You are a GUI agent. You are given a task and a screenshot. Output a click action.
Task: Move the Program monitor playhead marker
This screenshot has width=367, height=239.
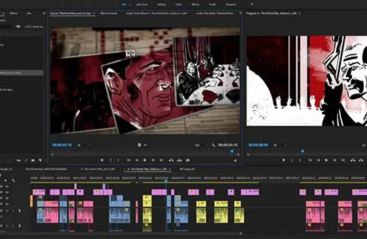coord(302,151)
